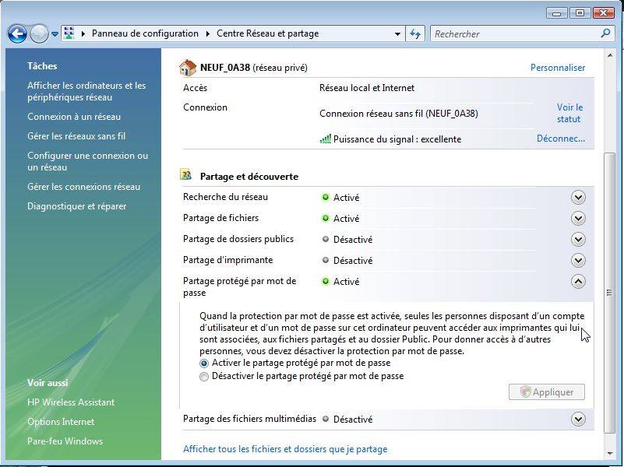This screenshot has width=624, height=467.
Task: Select Désactiver le partage protégé par mot de passe
Action: click(x=204, y=376)
